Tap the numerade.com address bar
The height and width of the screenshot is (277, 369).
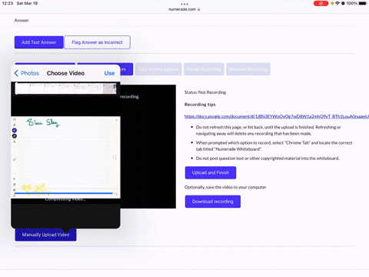(x=184, y=9)
